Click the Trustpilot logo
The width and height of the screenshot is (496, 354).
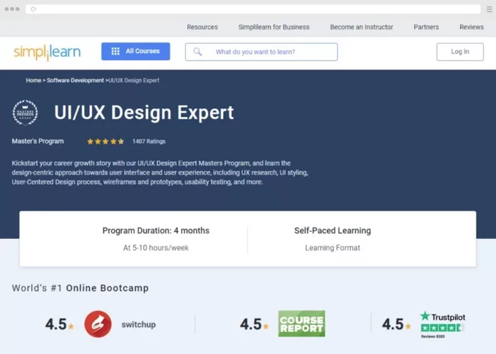point(443,316)
